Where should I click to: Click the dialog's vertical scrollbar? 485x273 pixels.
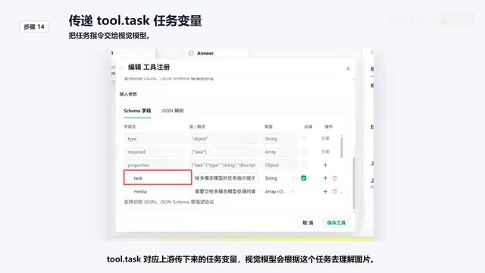coord(354,184)
